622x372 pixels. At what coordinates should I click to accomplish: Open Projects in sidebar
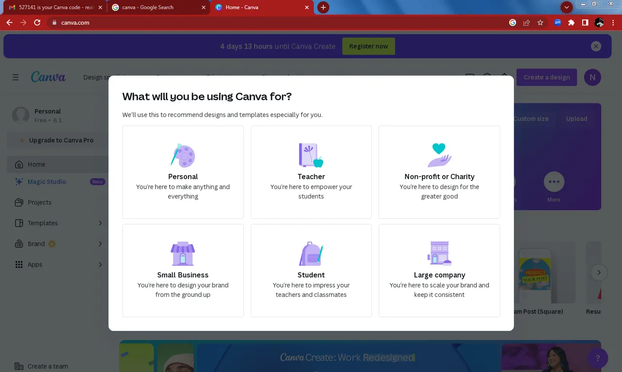57,202
